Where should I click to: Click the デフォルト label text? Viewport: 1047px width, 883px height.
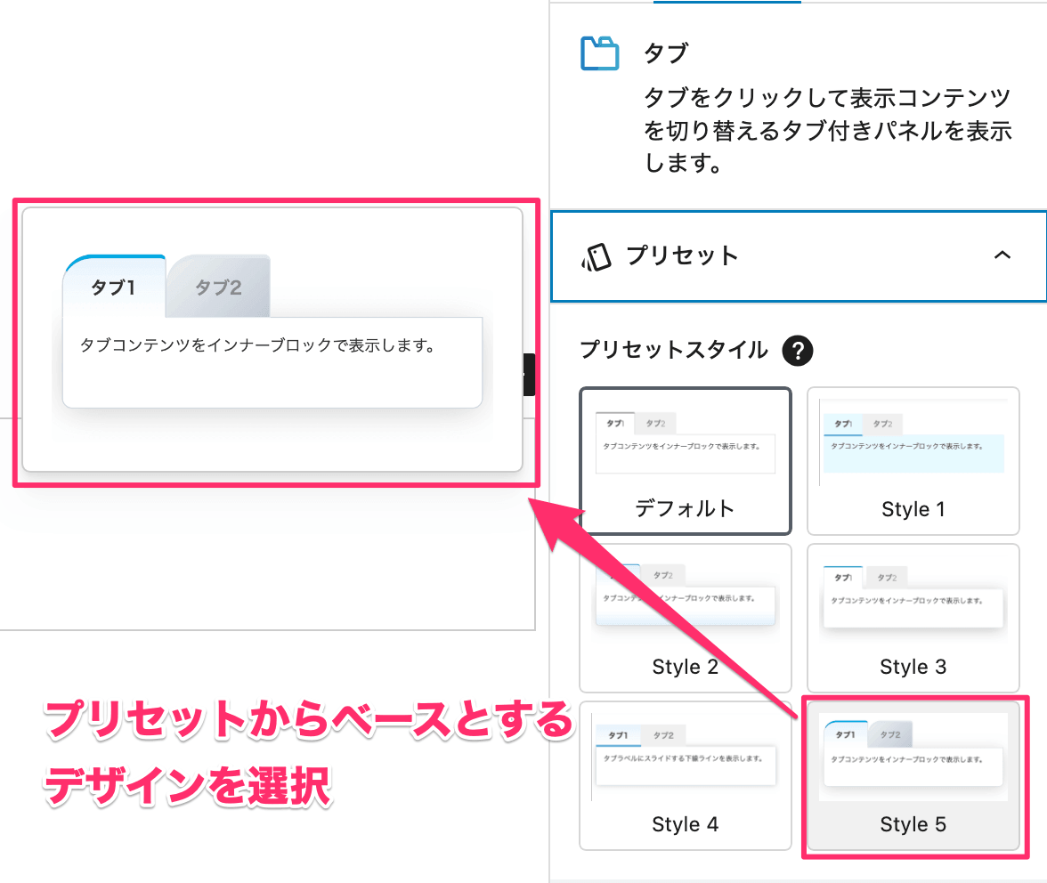(685, 509)
